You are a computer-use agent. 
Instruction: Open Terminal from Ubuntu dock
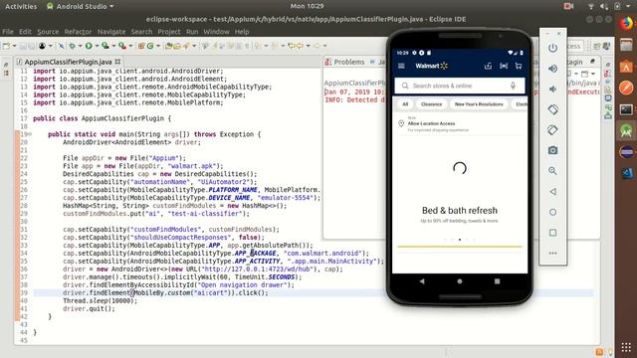pyautogui.click(x=626, y=109)
